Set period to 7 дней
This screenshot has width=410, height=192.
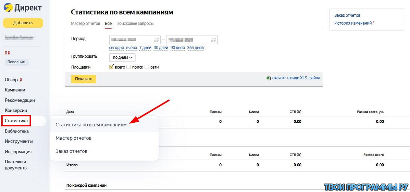pyautogui.click(x=145, y=48)
